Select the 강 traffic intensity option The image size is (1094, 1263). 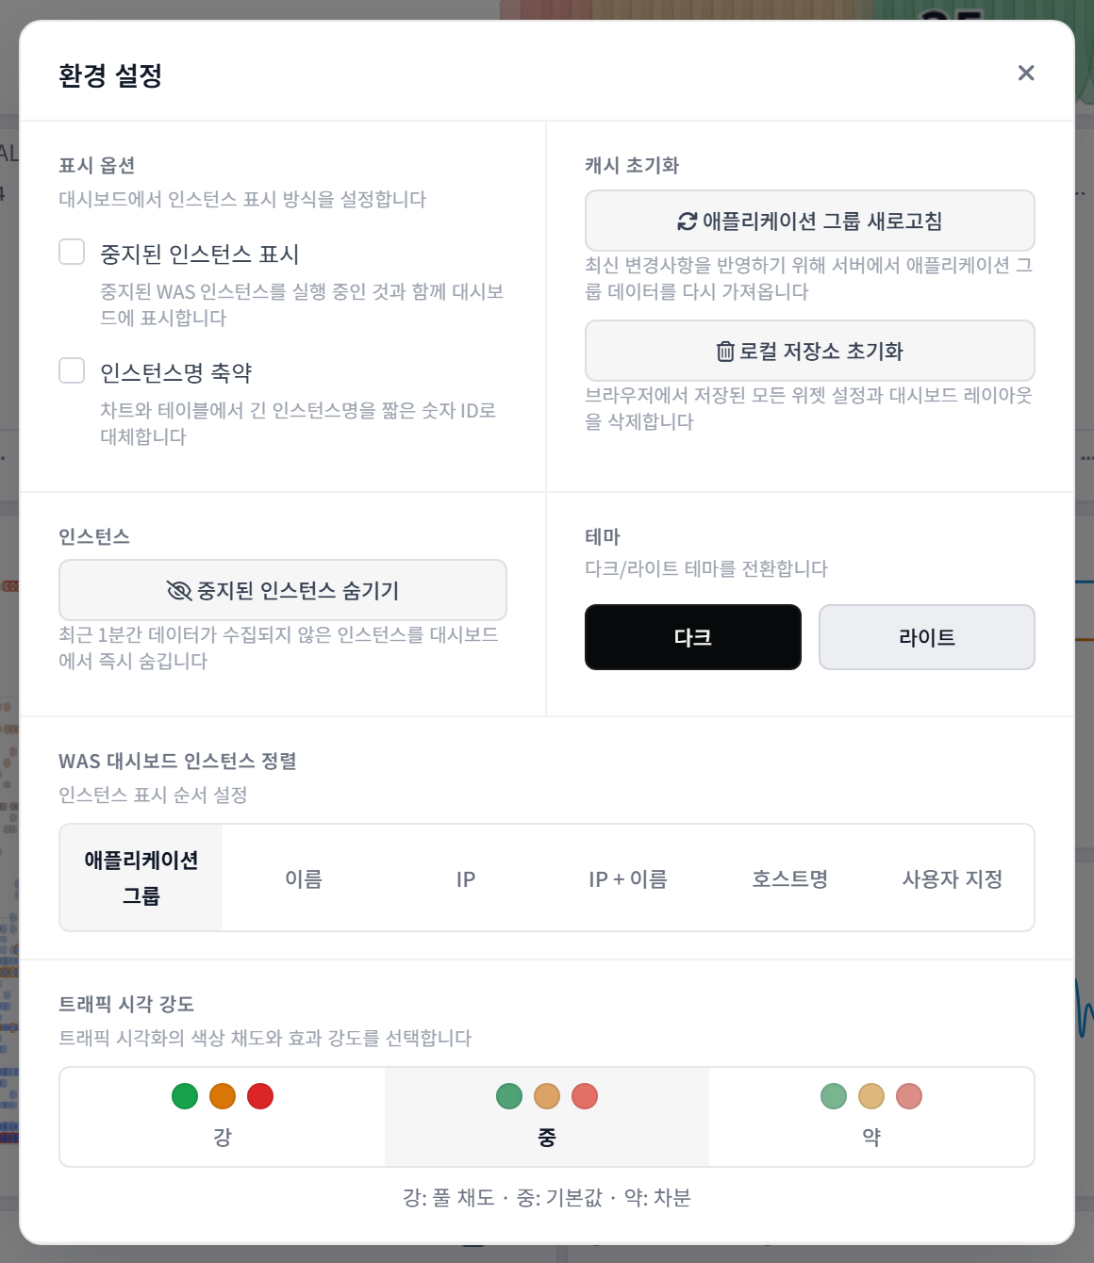click(x=223, y=1117)
